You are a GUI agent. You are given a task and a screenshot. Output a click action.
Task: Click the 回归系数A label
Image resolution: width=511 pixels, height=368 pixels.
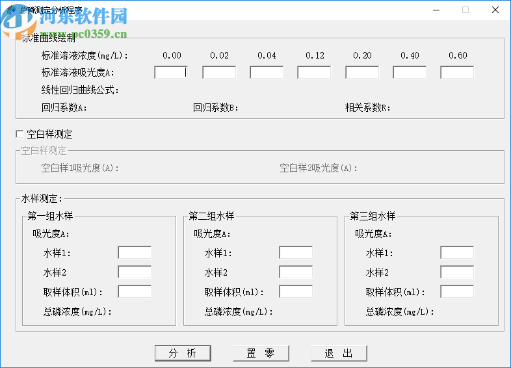point(64,107)
